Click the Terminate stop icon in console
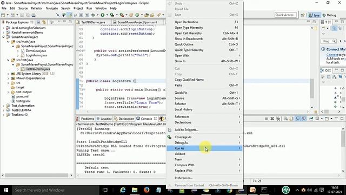Viewport: 346px width, 195px height. pos(266,119)
